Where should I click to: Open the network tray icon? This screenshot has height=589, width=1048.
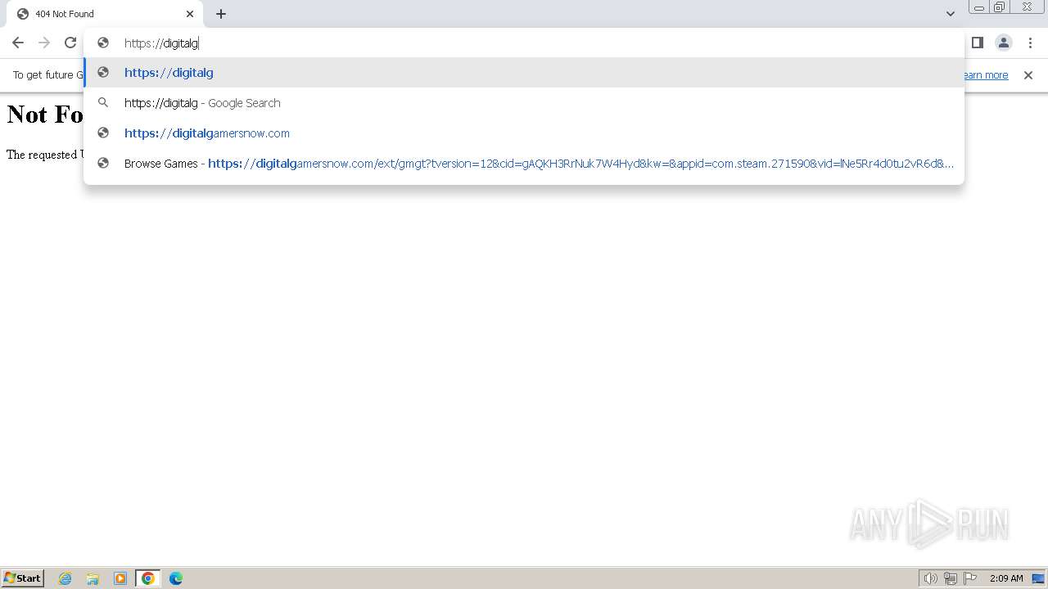(x=951, y=578)
